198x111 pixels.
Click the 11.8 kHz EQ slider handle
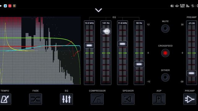123,44
